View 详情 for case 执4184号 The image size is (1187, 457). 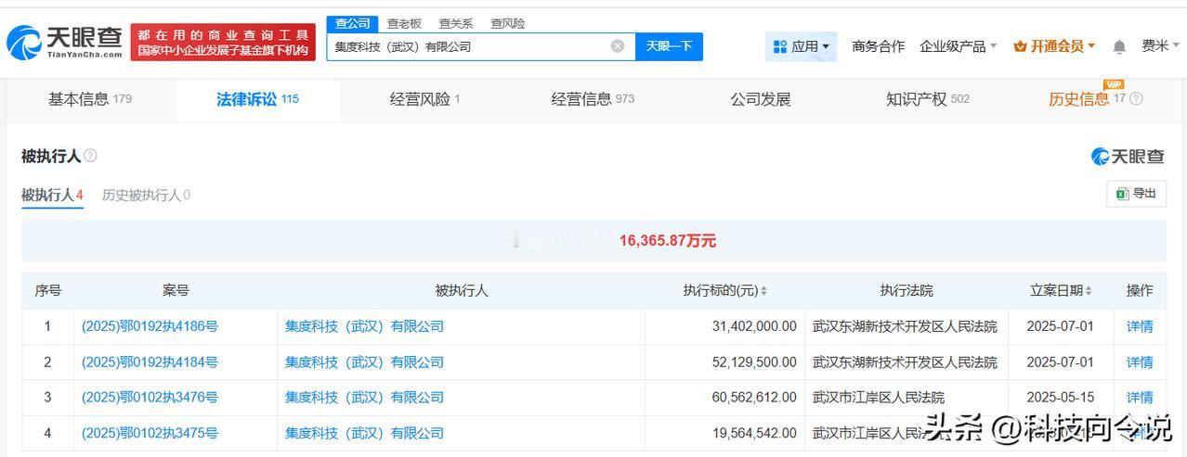click(x=1140, y=362)
